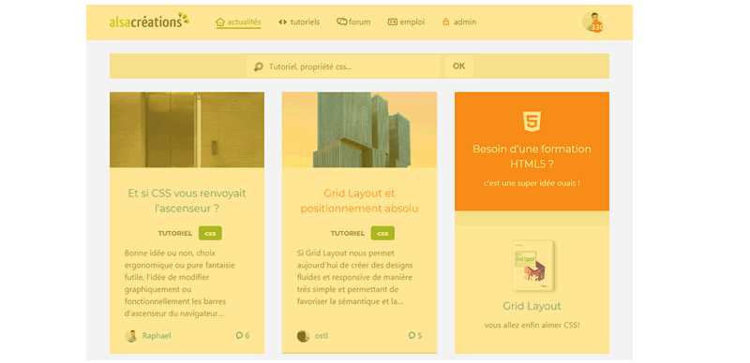Image resolution: width=750 pixels, height=363 pixels.
Task: Click the CSS tag on ascenseur article
Action: (x=210, y=234)
